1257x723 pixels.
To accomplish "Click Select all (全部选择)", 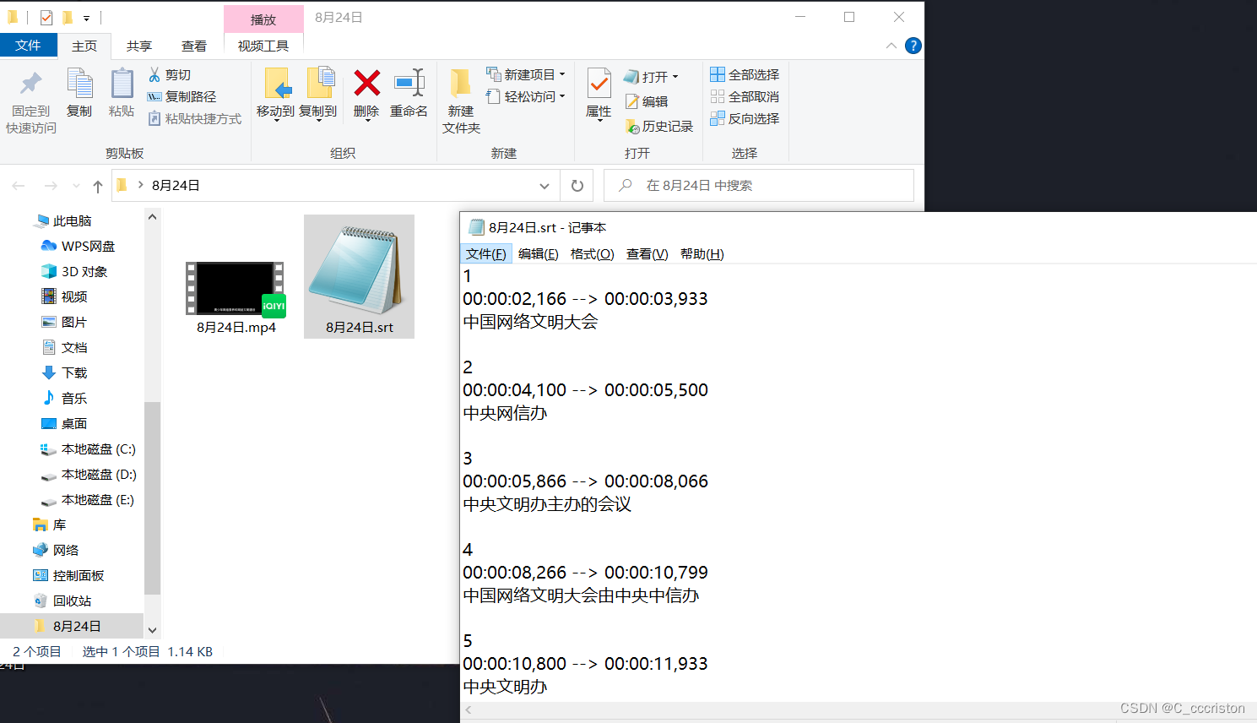I will tap(745, 74).
